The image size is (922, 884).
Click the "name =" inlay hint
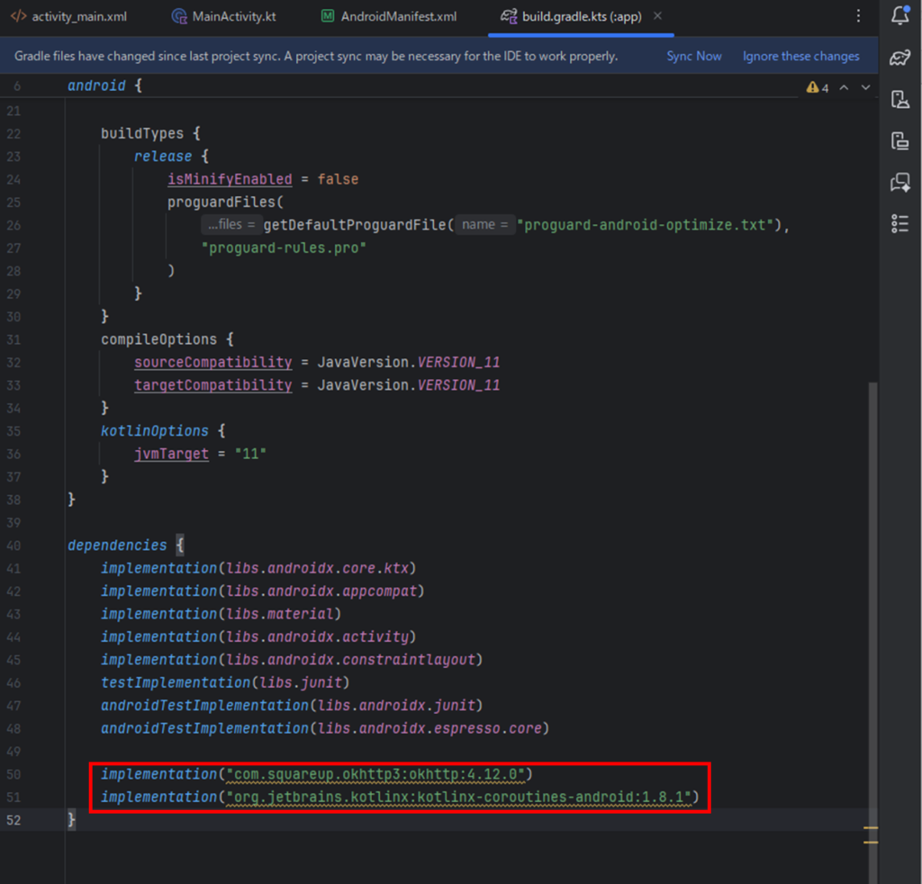[x=485, y=224]
